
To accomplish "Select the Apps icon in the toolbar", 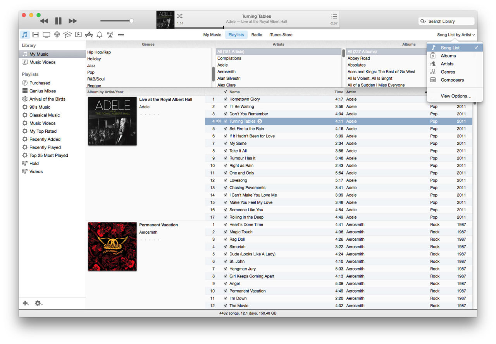I will coord(88,34).
